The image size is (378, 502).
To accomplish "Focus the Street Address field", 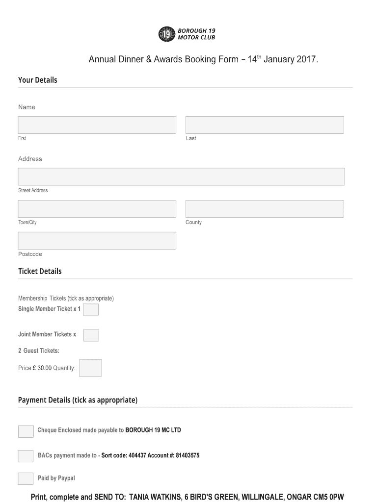I will [181, 177].
